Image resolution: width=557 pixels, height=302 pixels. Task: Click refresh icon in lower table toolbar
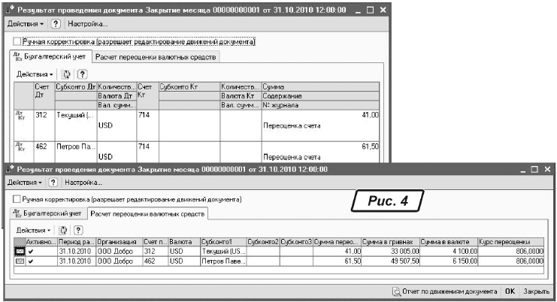click(x=62, y=229)
